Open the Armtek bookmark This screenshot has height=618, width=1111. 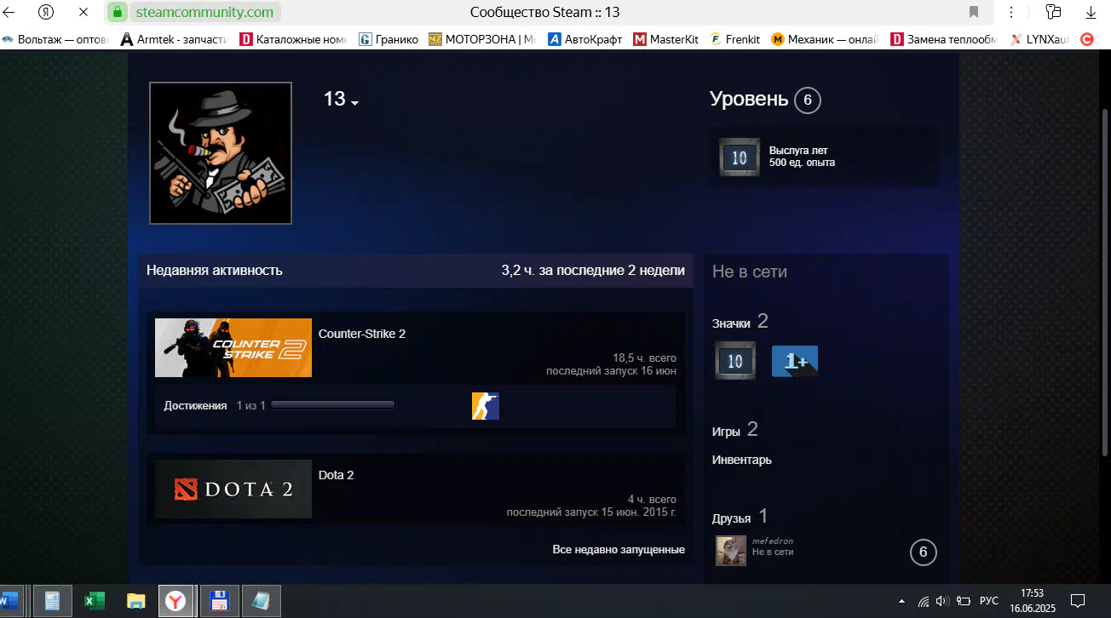click(174, 39)
